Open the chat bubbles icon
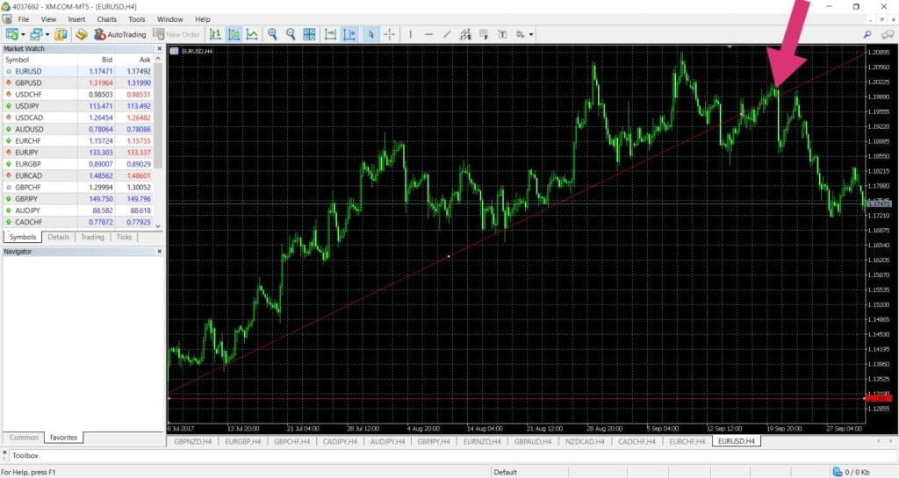 (x=888, y=34)
